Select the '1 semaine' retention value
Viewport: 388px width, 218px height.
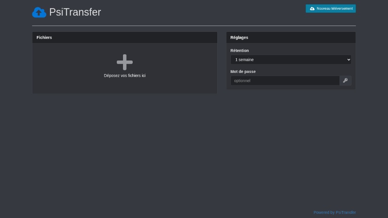click(x=244, y=60)
